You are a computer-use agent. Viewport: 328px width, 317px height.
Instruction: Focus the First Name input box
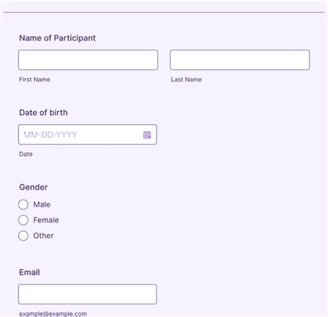click(88, 60)
